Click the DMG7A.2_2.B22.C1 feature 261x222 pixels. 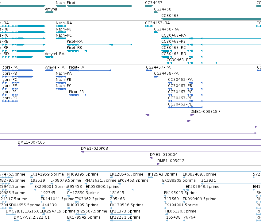tap(16, 220)
